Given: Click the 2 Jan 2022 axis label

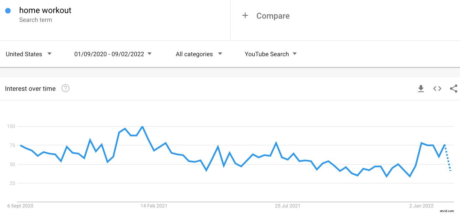Looking at the screenshot, I should [421, 206].
